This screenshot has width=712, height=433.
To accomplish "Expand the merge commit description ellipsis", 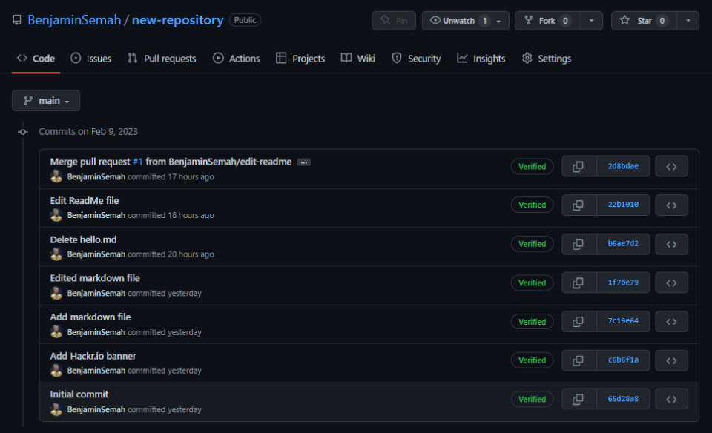I will tap(303, 161).
